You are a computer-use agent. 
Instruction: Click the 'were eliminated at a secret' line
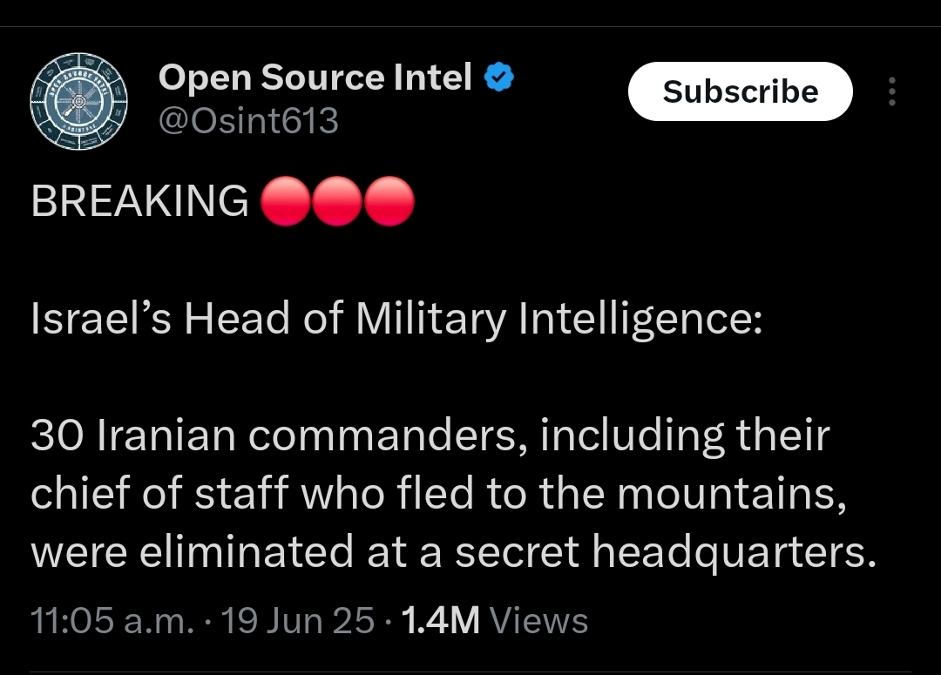click(454, 552)
